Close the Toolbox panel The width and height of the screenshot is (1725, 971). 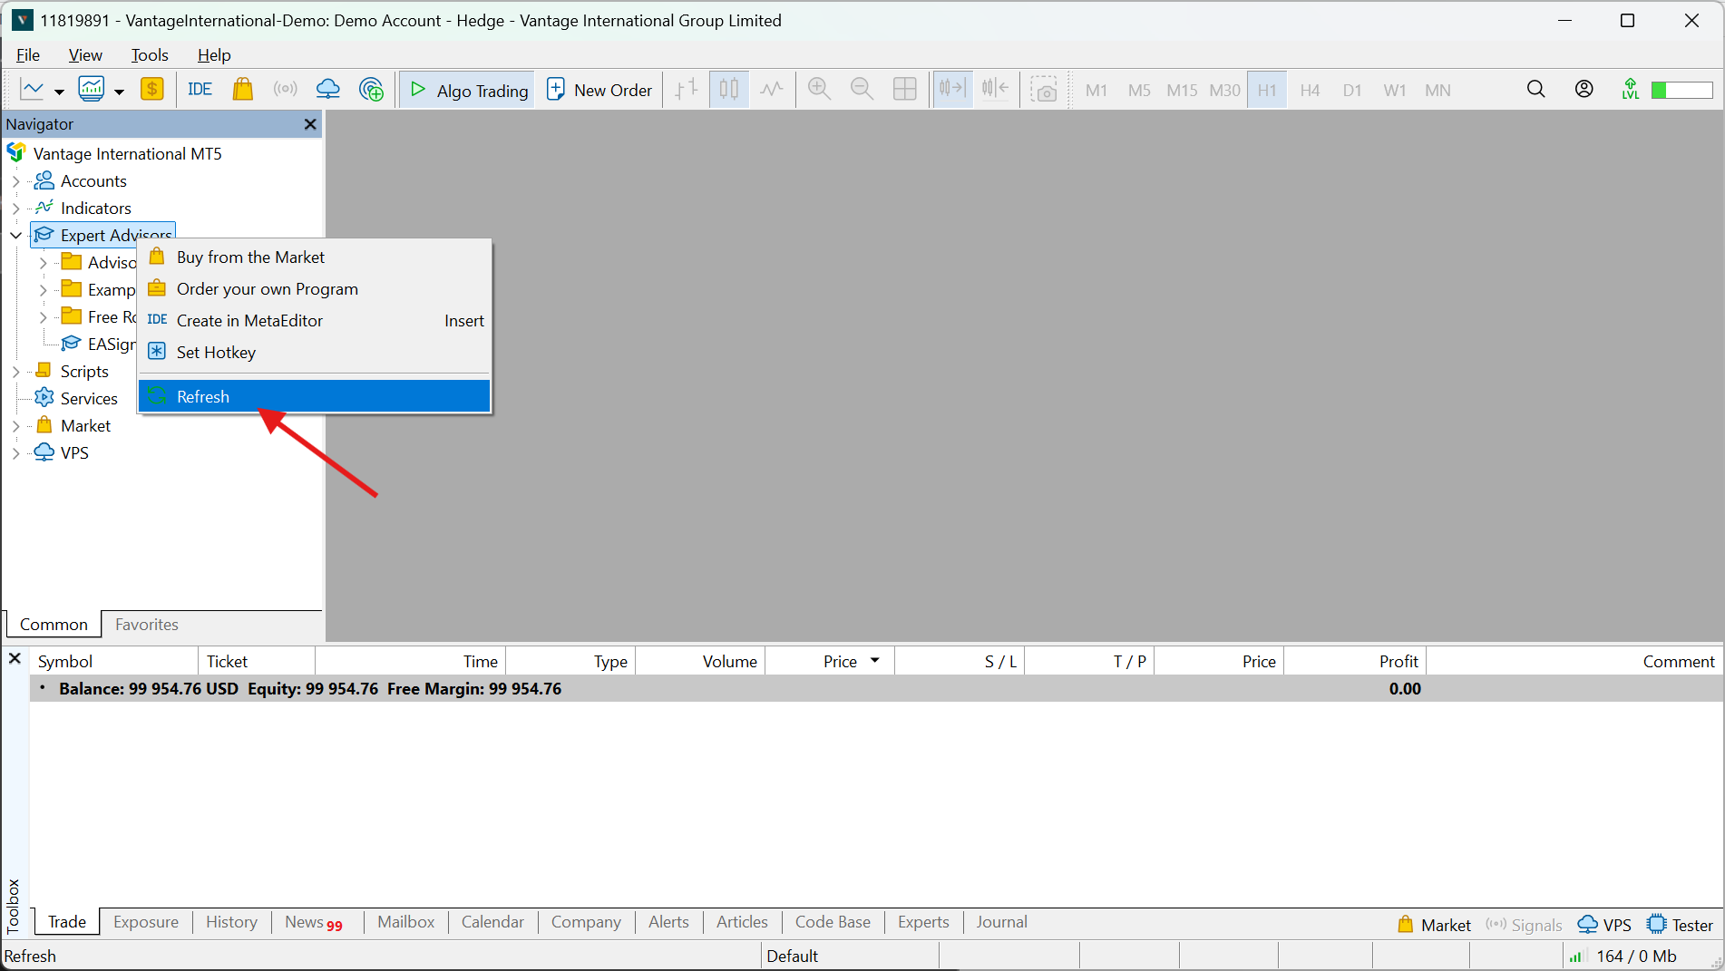15,659
